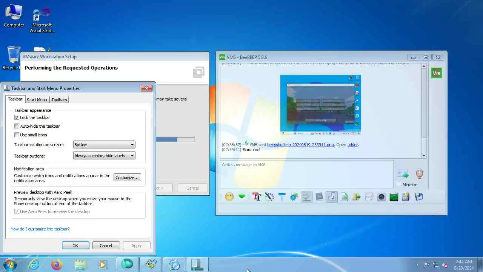Screen dimensions: 483x272
Task: Open the emoticons picker in BeeBEEP
Action: click(229, 196)
